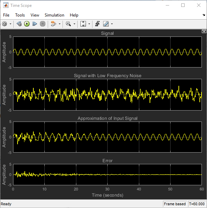This screenshot has width=207, height=208.
Task: Click the MATLAB logo in title bar
Action: [x=6, y=5]
